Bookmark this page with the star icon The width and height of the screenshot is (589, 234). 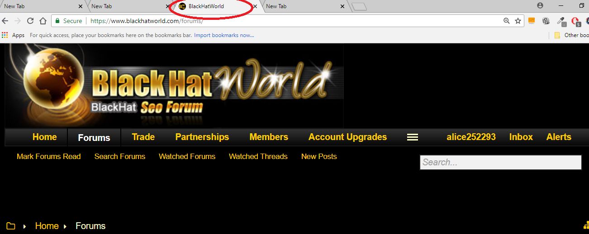518,21
